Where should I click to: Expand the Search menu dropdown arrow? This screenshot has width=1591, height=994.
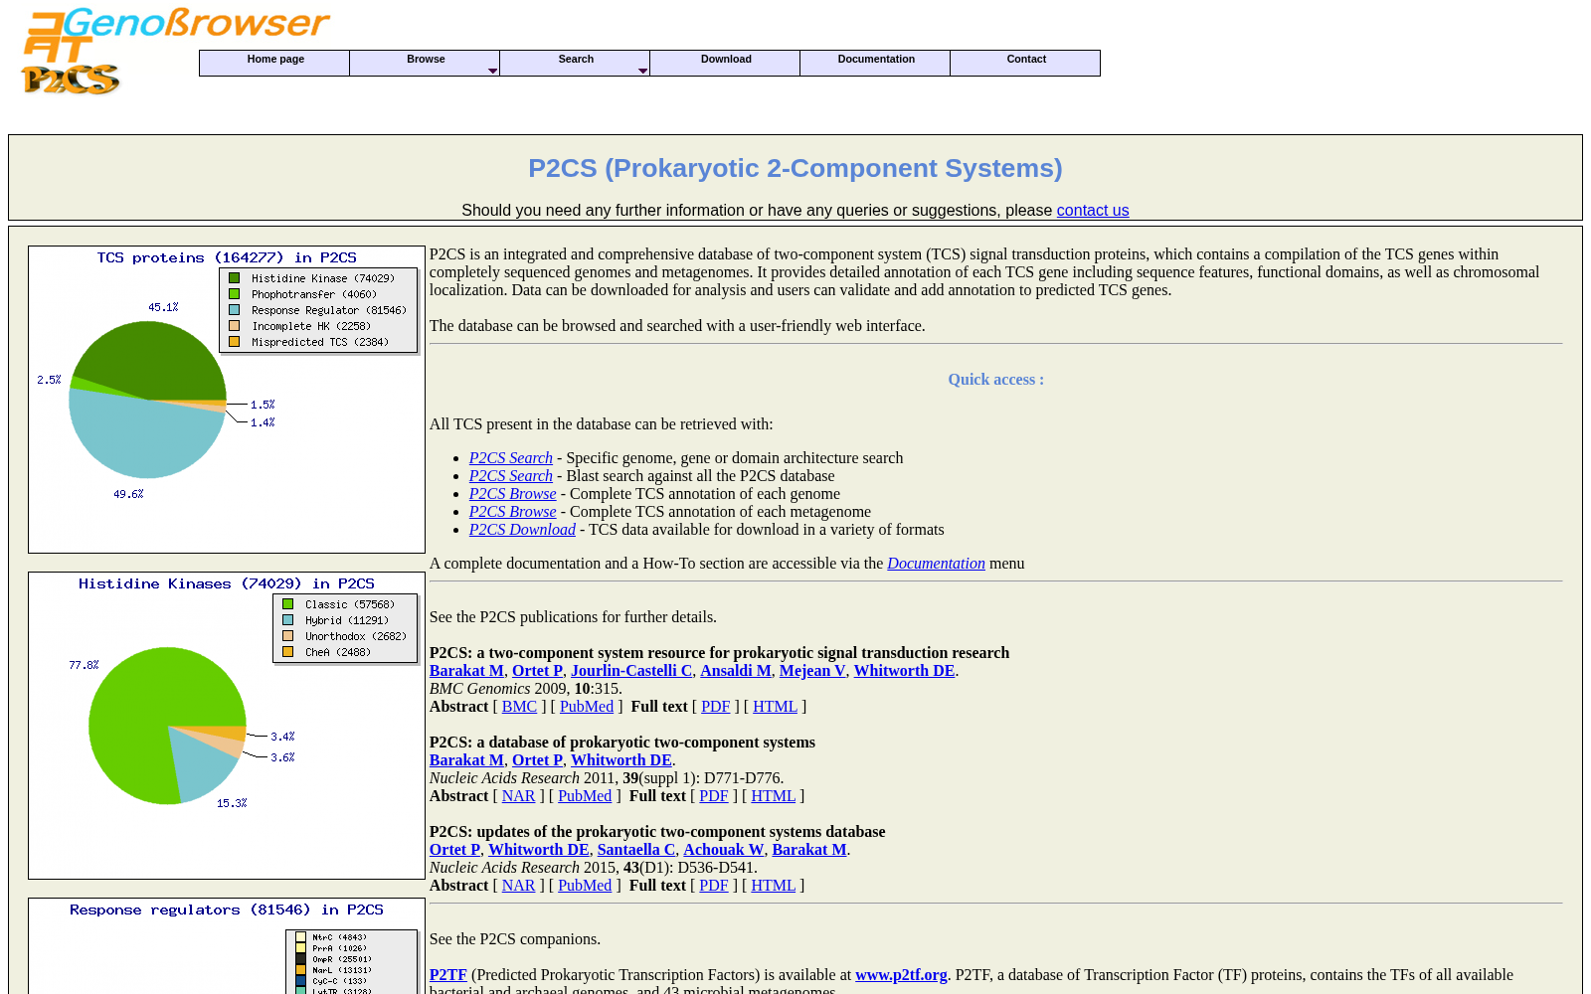coord(642,71)
